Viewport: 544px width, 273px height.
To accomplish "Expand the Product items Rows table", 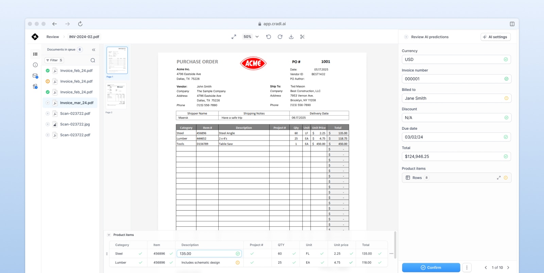I will (x=499, y=178).
